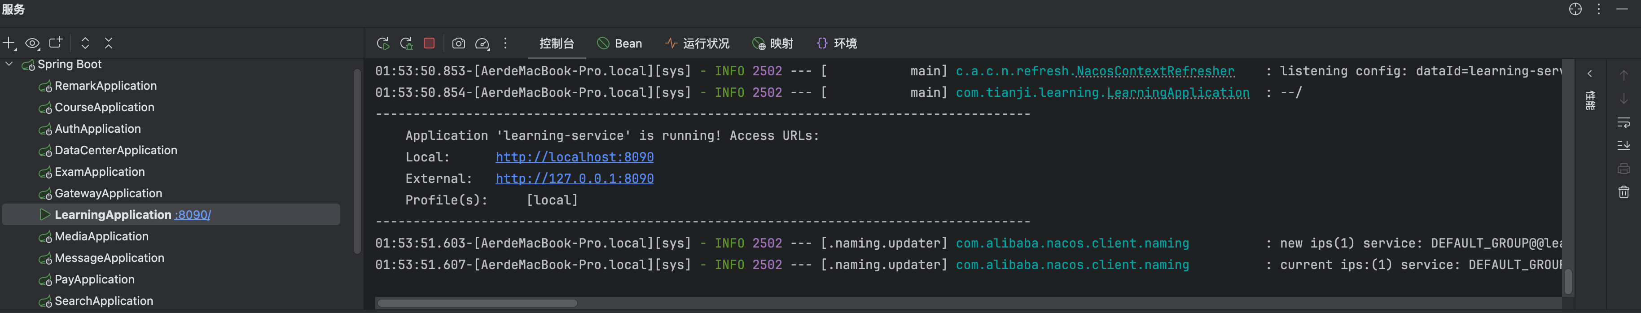Click the NacosContextRefresher class link
1641x313 pixels.
coord(1156,71)
